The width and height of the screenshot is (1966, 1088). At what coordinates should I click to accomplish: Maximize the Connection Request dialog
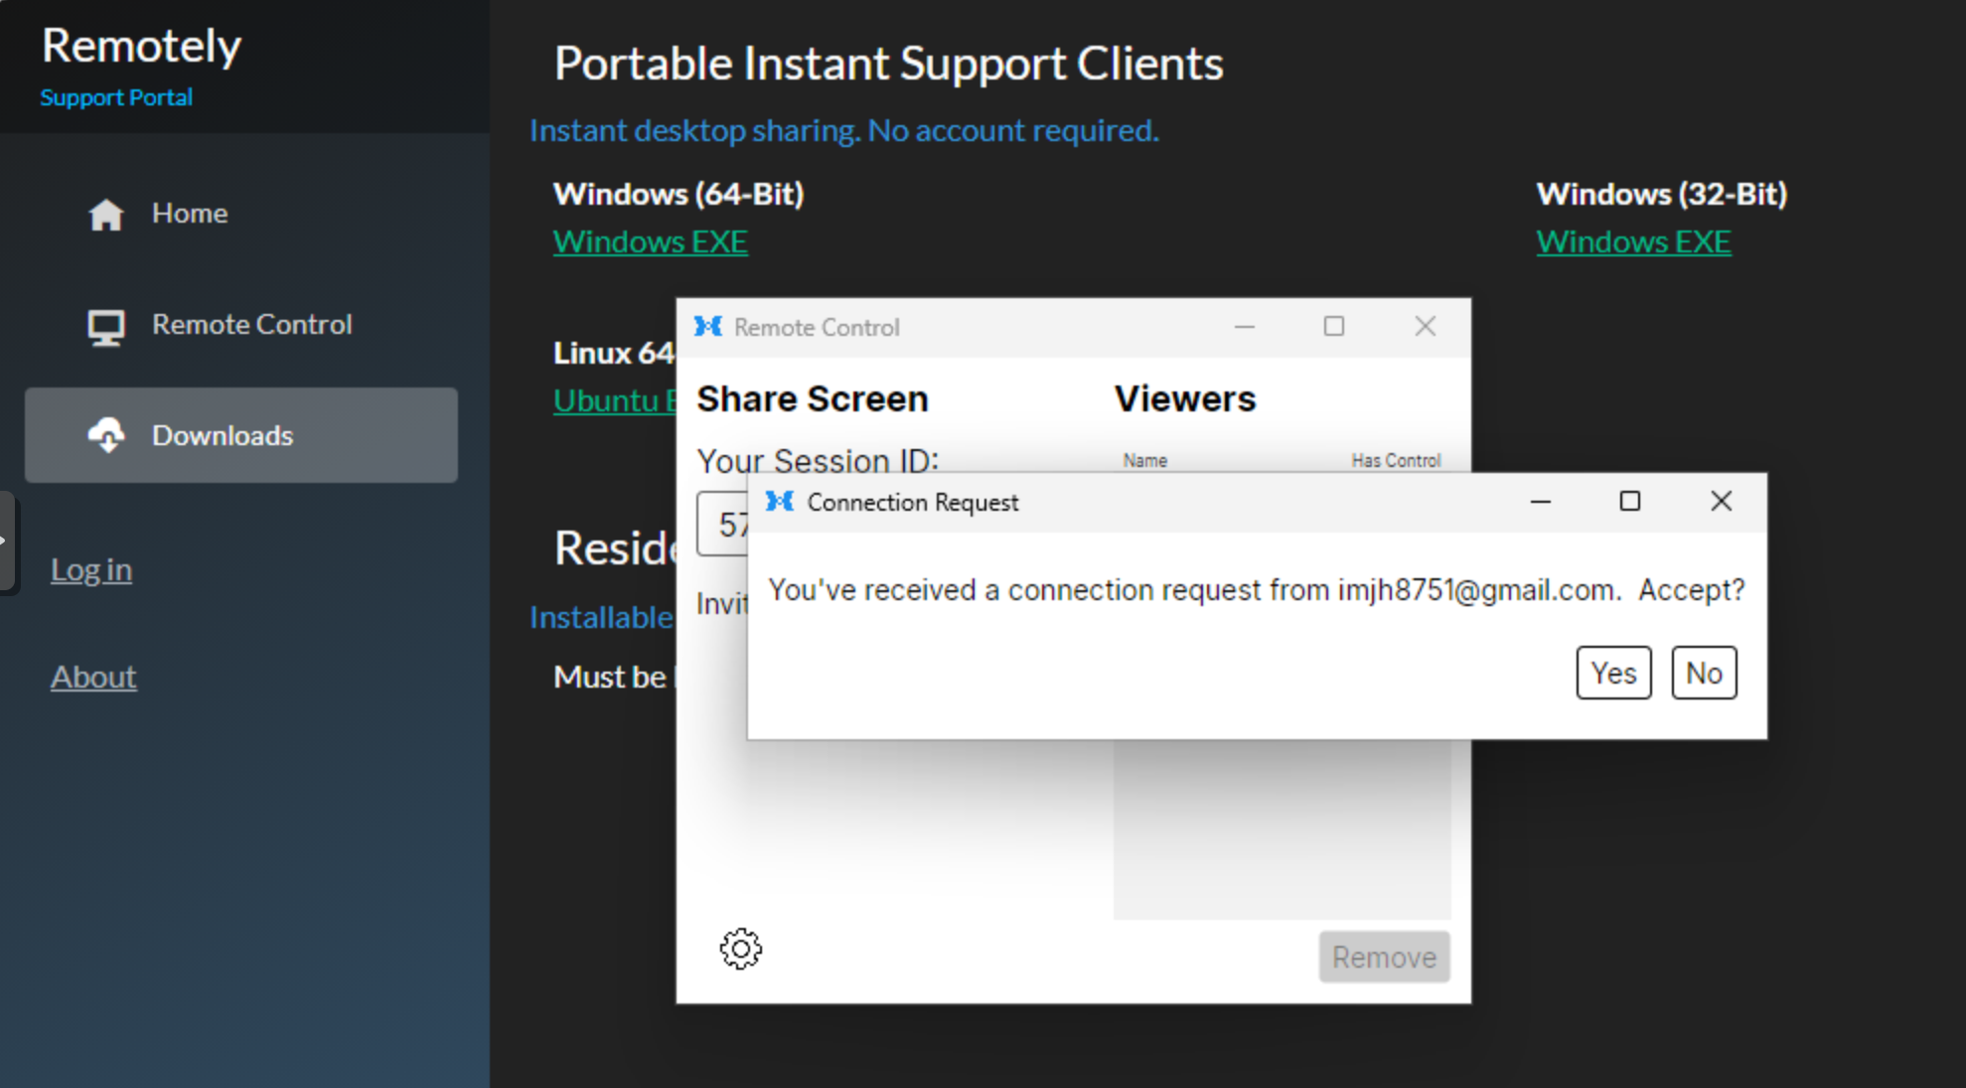(x=1630, y=502)
